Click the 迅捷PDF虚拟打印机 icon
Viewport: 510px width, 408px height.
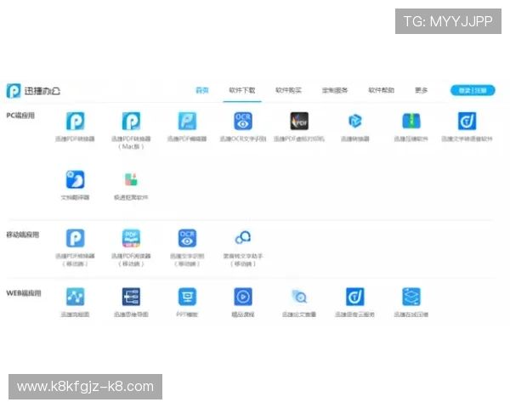tap(299, 122)
